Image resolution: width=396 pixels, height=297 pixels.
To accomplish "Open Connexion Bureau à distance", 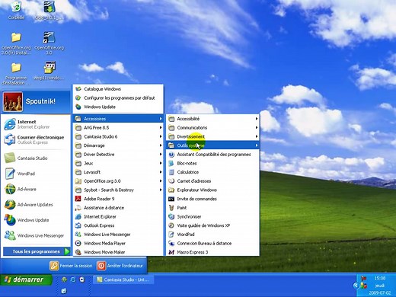I will tap(212, 243).
